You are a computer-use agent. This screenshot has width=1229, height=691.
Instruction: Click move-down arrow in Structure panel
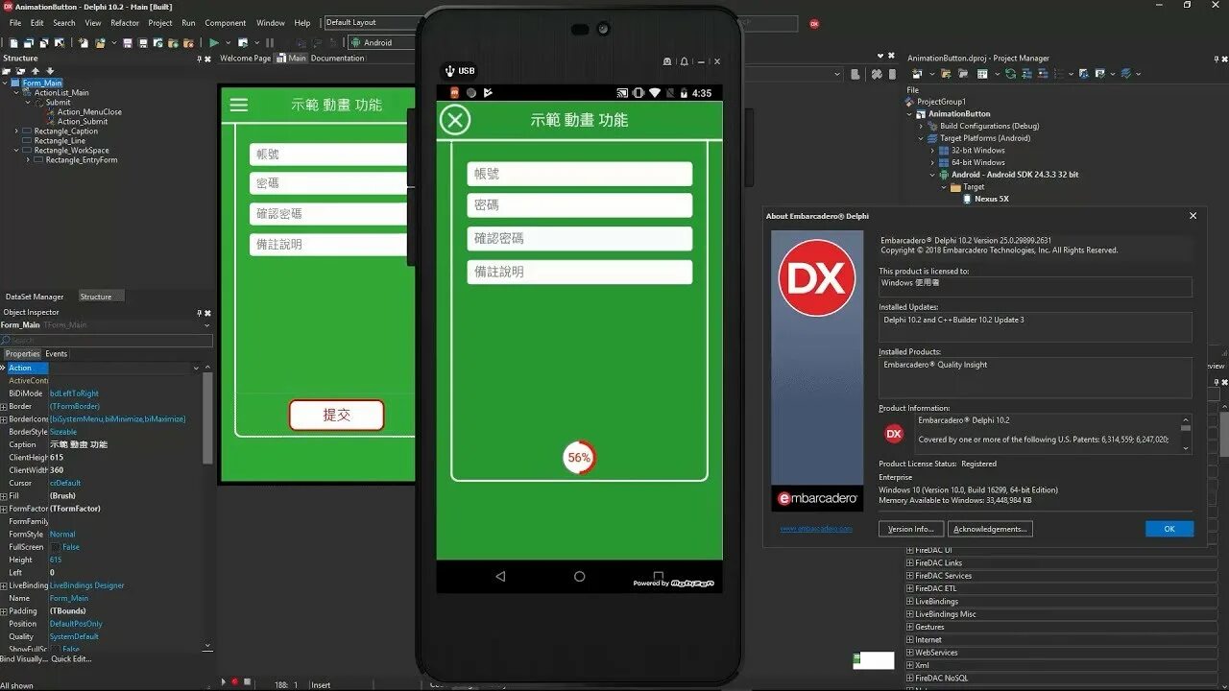49,71
